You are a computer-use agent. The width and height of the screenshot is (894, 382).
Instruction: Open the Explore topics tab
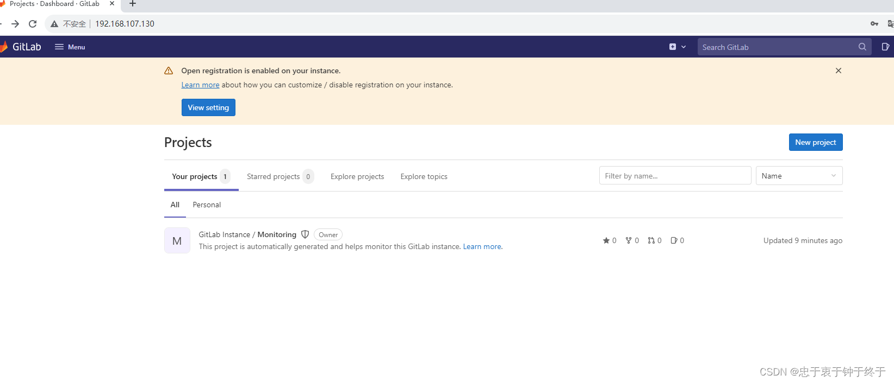pyautogui.click(x=424, y=176)
